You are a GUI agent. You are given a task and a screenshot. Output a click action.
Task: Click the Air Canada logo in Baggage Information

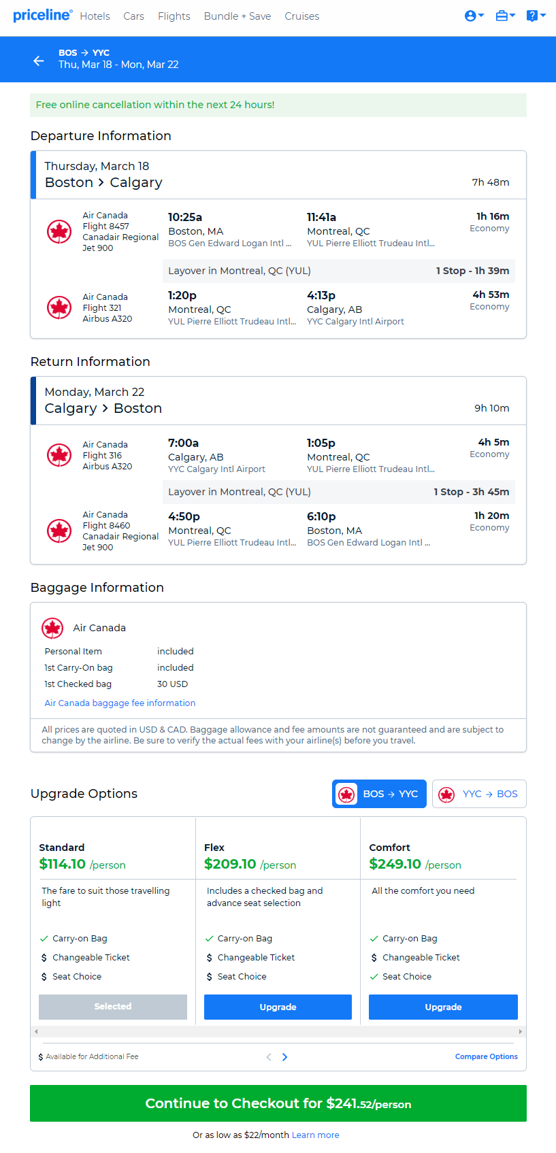pyautogui.click(x=52, y=628)
